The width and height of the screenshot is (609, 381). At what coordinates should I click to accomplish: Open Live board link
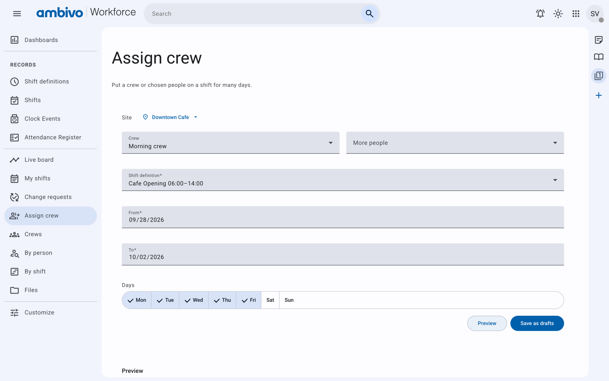[50, 160]
